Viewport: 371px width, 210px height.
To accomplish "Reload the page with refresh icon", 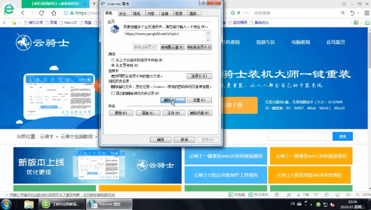I will point(42,13).
